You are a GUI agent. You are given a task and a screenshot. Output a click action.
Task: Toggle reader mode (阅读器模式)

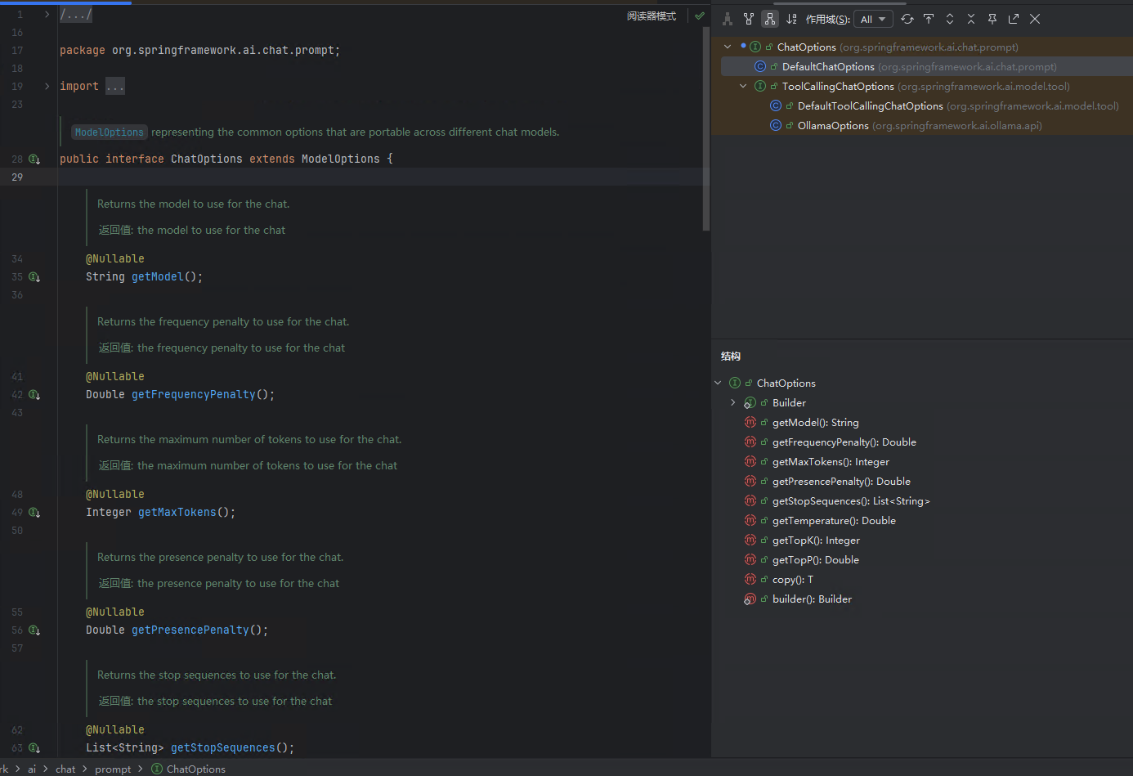(652, 16)
